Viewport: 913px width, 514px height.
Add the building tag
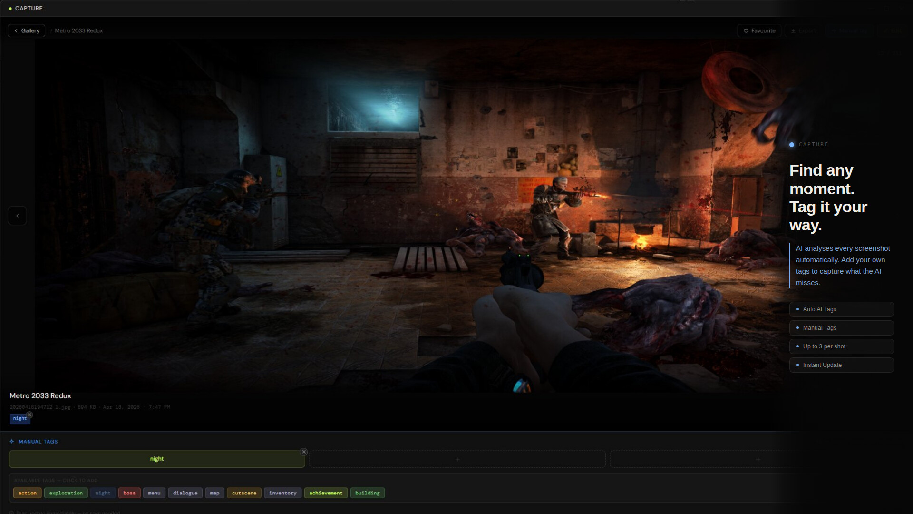point(367,493)
